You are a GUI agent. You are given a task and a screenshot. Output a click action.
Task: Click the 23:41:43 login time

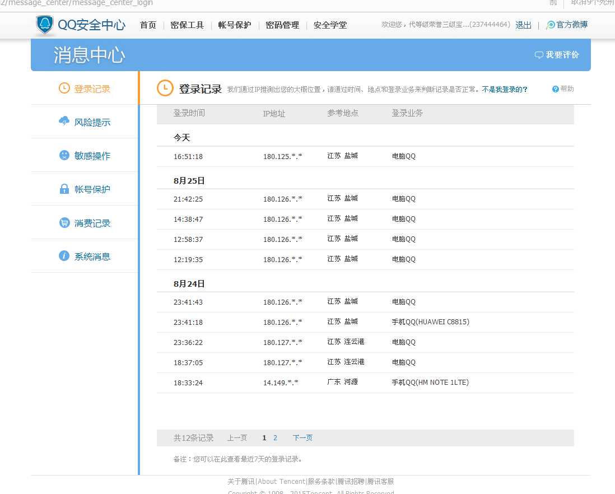click(188, 302)
